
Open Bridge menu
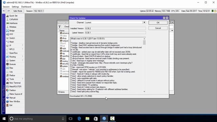12,31
